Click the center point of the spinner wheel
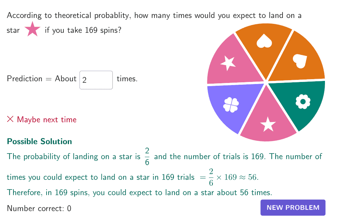The height and width of the screenshot is (223, 356). click(266, 82)
